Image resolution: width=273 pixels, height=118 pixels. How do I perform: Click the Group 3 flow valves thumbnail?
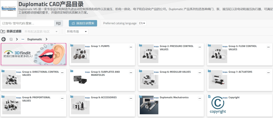(218, 54)
